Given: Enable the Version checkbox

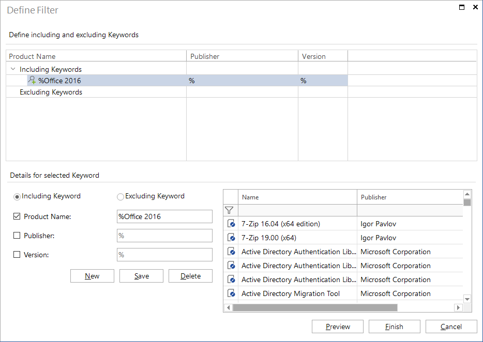Looking at the screenshot, I should (17, 255).
